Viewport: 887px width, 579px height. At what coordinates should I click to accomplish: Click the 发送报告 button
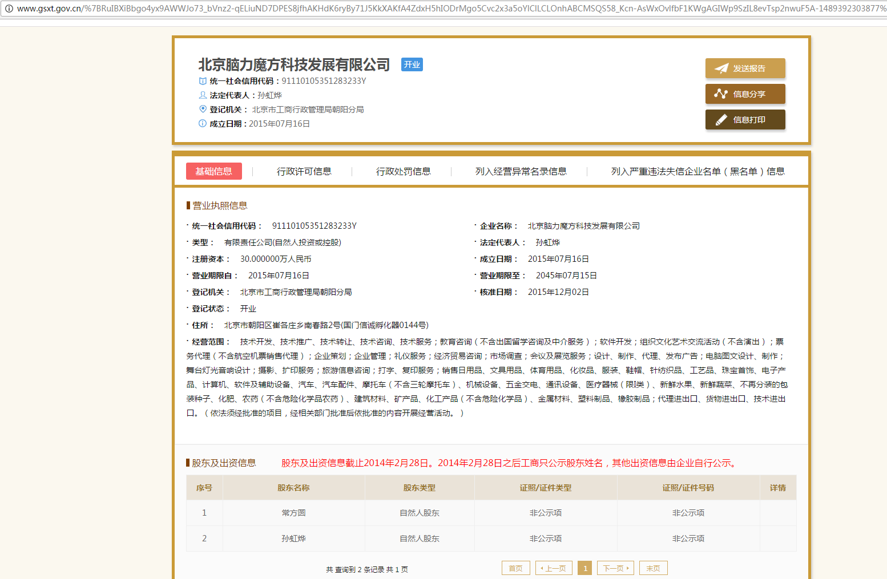745,67
